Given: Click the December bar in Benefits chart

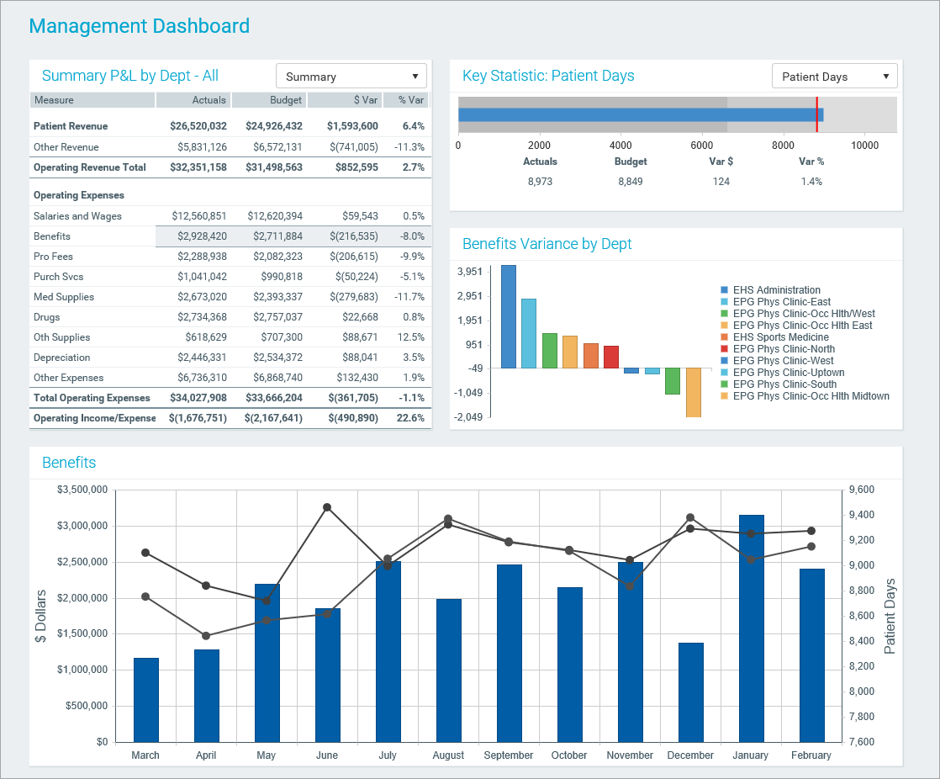Looking at the screenshot, I should click(x=690, y=692).
